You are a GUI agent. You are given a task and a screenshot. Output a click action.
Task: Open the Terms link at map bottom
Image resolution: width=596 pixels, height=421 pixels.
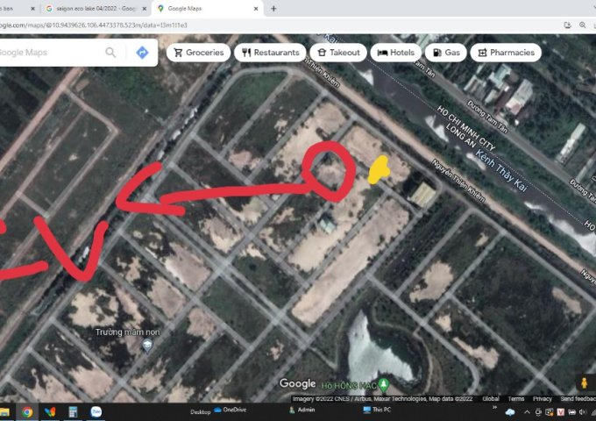(x=516, y=399)
